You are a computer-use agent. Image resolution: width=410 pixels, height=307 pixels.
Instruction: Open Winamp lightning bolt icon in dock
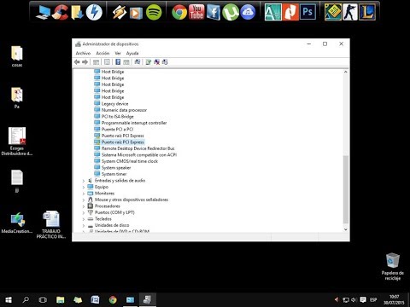click(x=120, y=12)
